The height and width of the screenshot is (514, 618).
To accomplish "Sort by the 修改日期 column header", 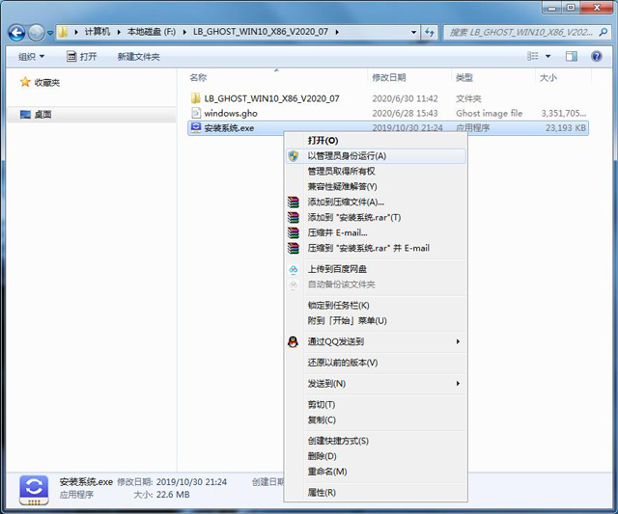I will pos(389,77).
